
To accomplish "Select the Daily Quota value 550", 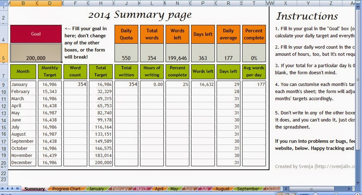I will [x=126, y=53].
